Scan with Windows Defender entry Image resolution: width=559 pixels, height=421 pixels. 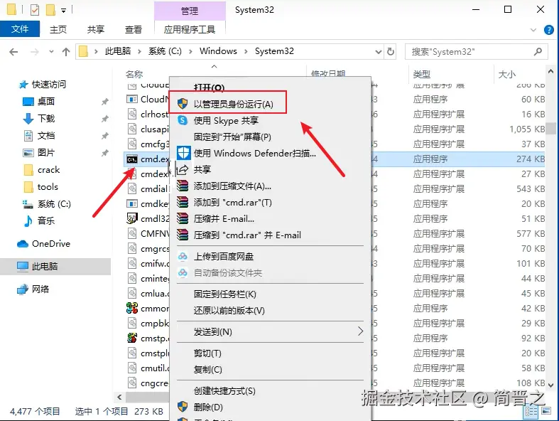[254, 154]
